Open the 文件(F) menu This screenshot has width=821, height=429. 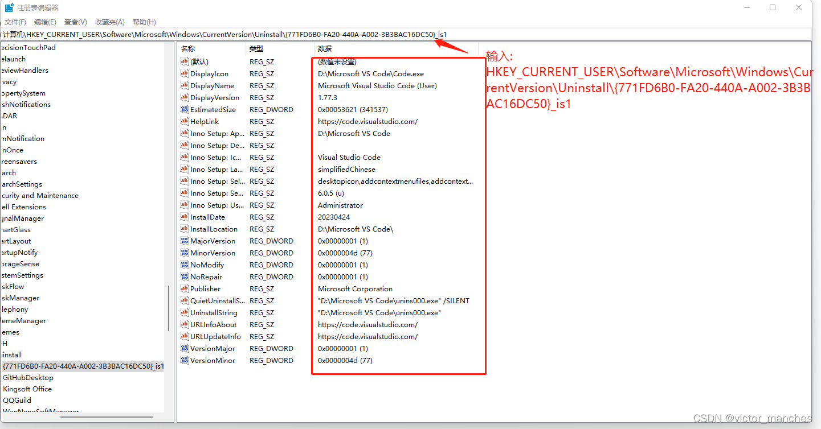[15, 22]
